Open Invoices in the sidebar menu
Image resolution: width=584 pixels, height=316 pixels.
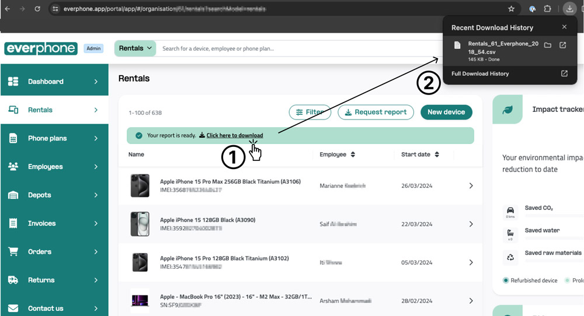tap(42, 223)
